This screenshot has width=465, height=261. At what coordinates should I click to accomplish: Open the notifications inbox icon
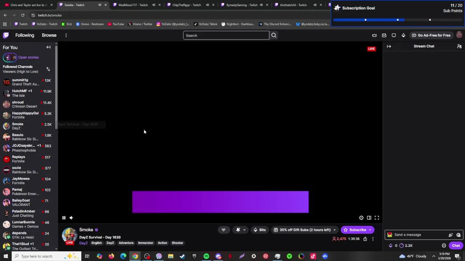coord(384,35)
